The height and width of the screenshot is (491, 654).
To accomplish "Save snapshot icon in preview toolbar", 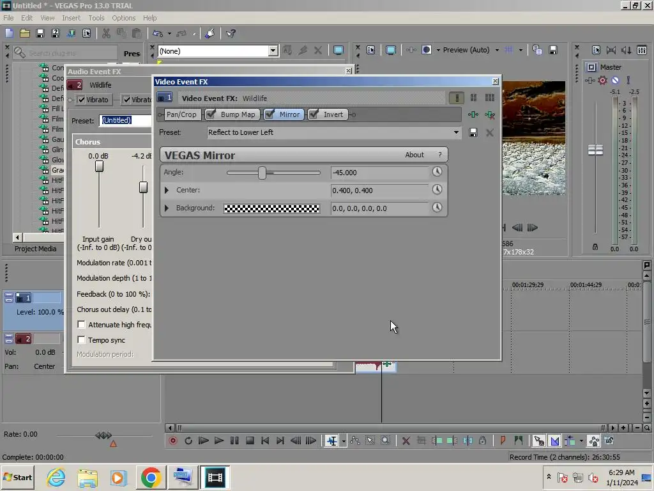I will (x=553, y=50).
